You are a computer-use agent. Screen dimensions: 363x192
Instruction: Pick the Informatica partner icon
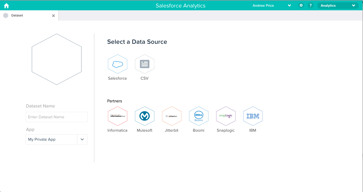(x=117, y=116)
